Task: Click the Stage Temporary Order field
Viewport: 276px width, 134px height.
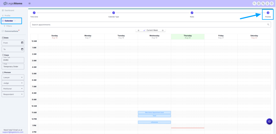Action: point(13,66)
